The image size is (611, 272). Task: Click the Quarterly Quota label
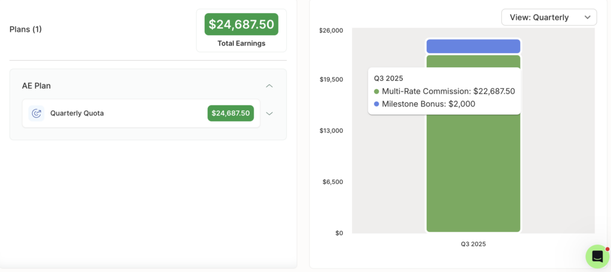[77, 114]
